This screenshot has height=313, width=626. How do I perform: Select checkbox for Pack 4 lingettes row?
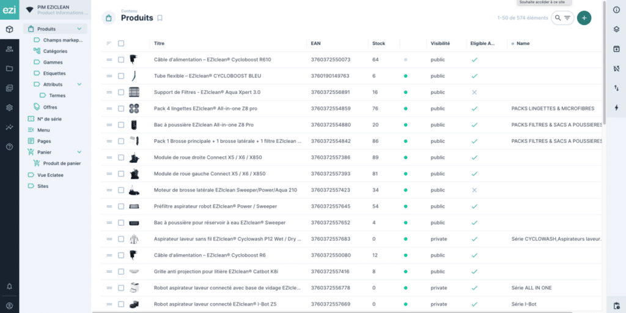click(x=121, y=109)
